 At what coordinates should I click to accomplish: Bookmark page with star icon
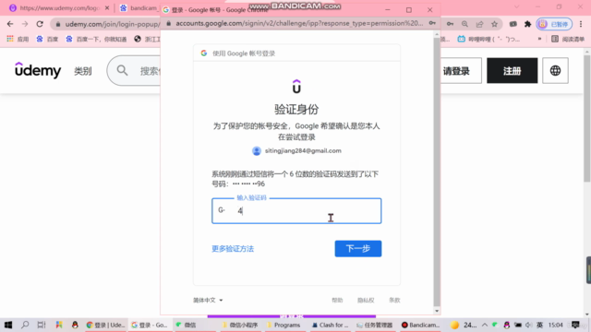click(x=494, y=24)
